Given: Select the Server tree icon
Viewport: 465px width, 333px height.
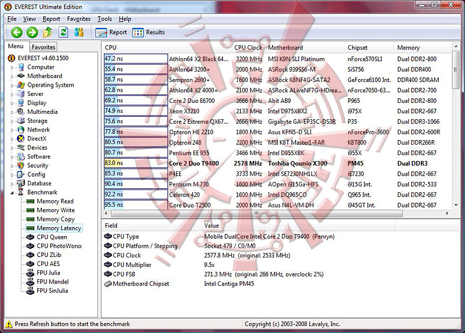Looking at the screenshot, I should pyautogui.click(x=21, y=94).
